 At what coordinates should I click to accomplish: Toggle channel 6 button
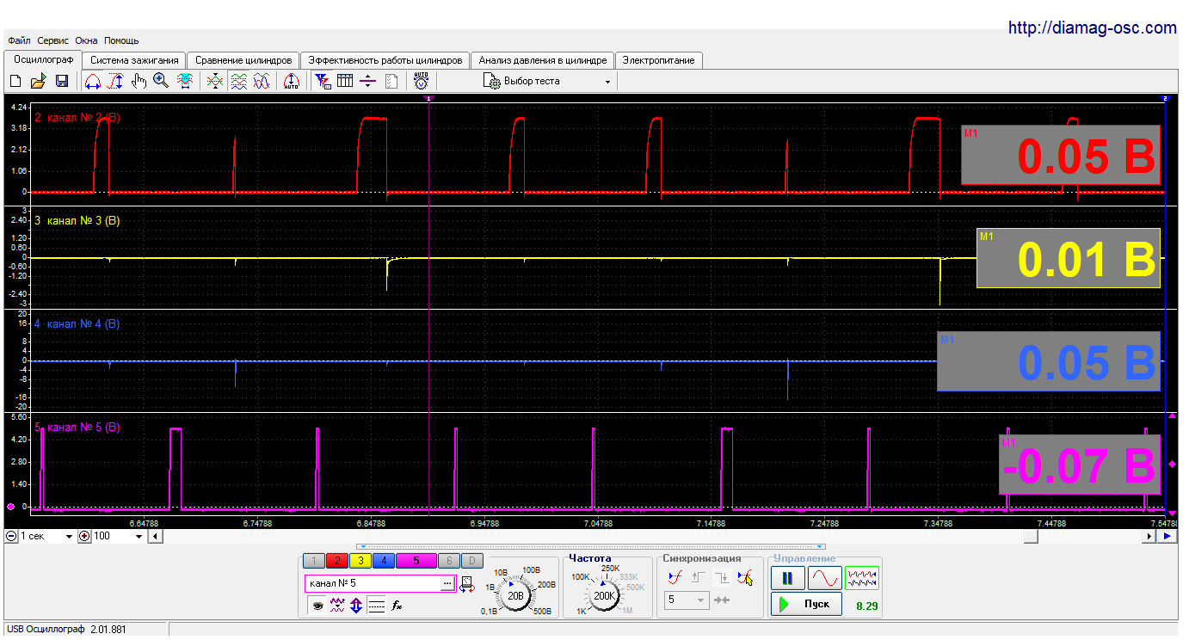pyautogui.click(x=449, y=561)
